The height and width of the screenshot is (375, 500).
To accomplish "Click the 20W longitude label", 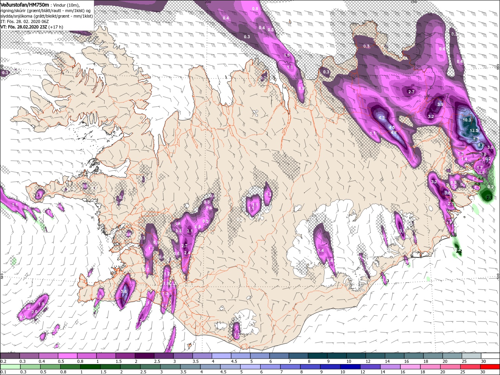I will pos(208,2).
